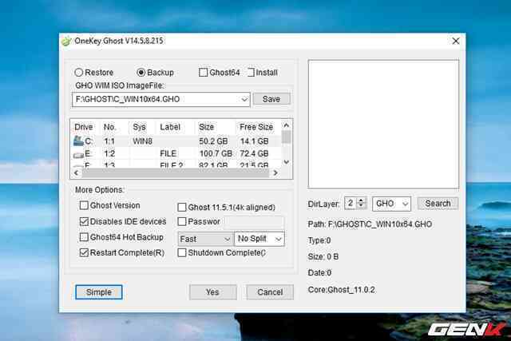Click the vertical scrollbar thumb of drive list
511x341 pixels.
[x=286, y=137]
